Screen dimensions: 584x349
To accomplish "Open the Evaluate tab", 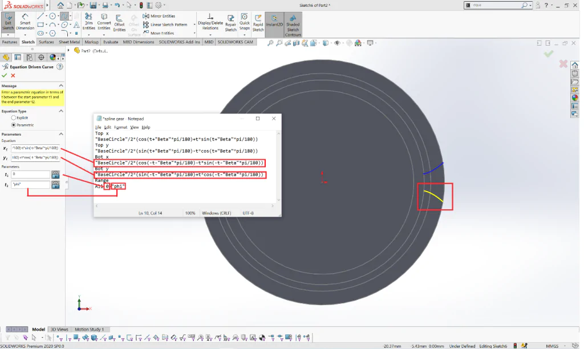I will click(x=111, y=42).
